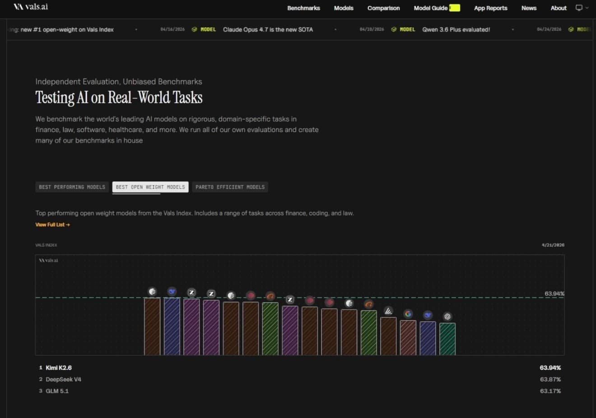
Task: Click MODEL badge icon beside Claude Opus headline
Action: coord(194,29)
